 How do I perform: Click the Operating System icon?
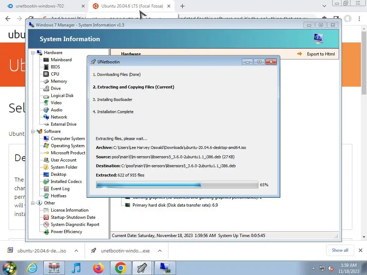coord(46,146)
